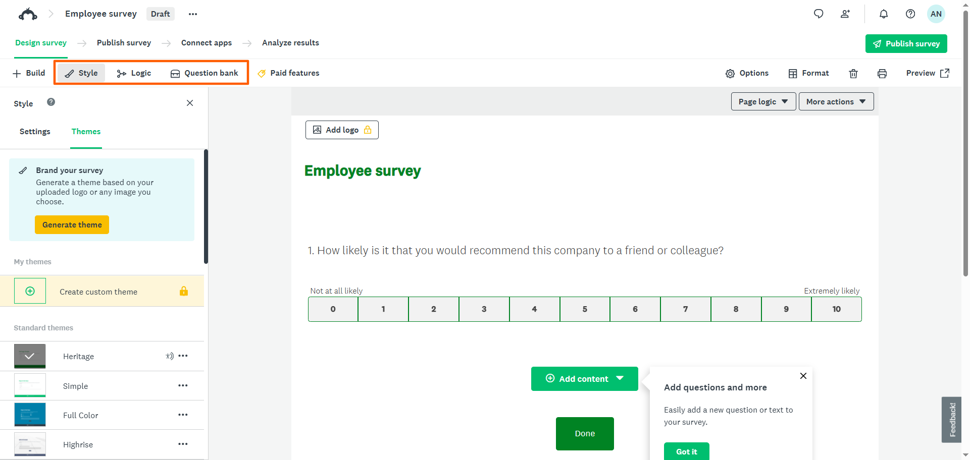Switch to the Settings tab
The height and width of the screenshot is (460, 970).
point(35,132)
